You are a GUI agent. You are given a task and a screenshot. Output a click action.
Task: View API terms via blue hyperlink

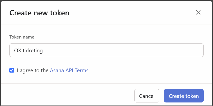tap(69, 70)
